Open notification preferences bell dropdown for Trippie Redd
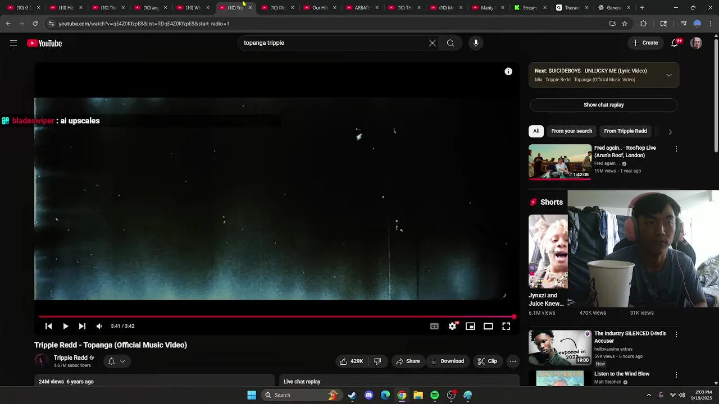 point(116,361)
